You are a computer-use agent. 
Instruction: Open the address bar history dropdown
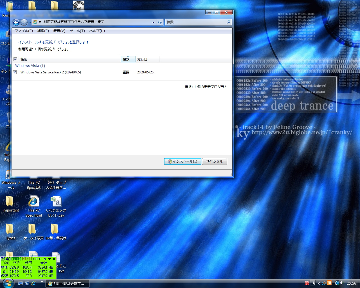(x=153, y=22)
